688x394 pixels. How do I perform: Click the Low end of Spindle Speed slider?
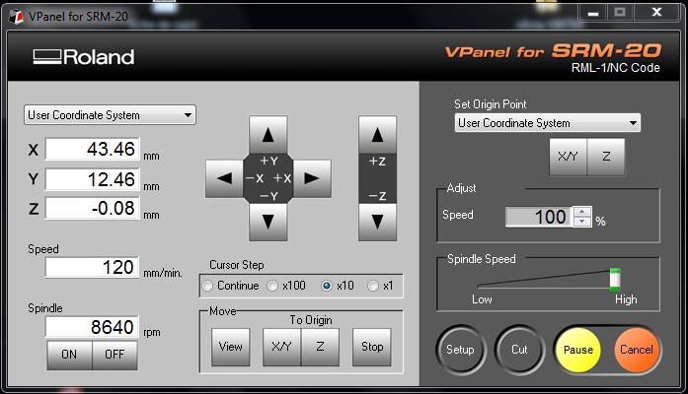482,299
